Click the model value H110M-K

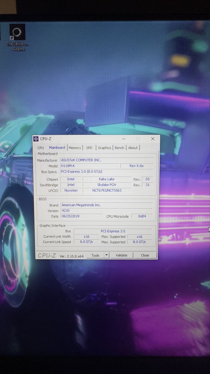click(90, 166)
